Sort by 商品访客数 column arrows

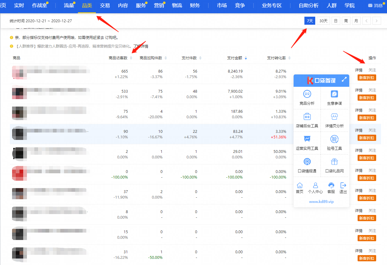coord(131,58)
